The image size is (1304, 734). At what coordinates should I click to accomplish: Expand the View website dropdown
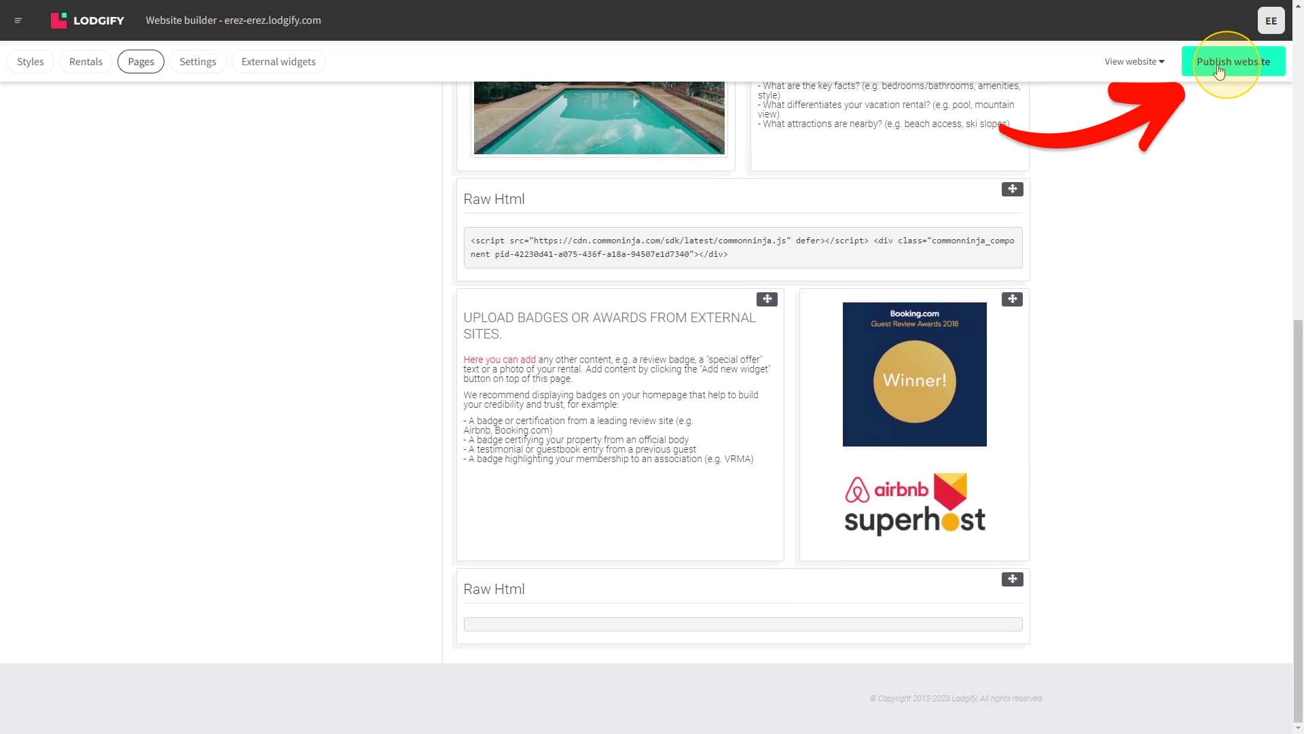tap(1134, 61)
